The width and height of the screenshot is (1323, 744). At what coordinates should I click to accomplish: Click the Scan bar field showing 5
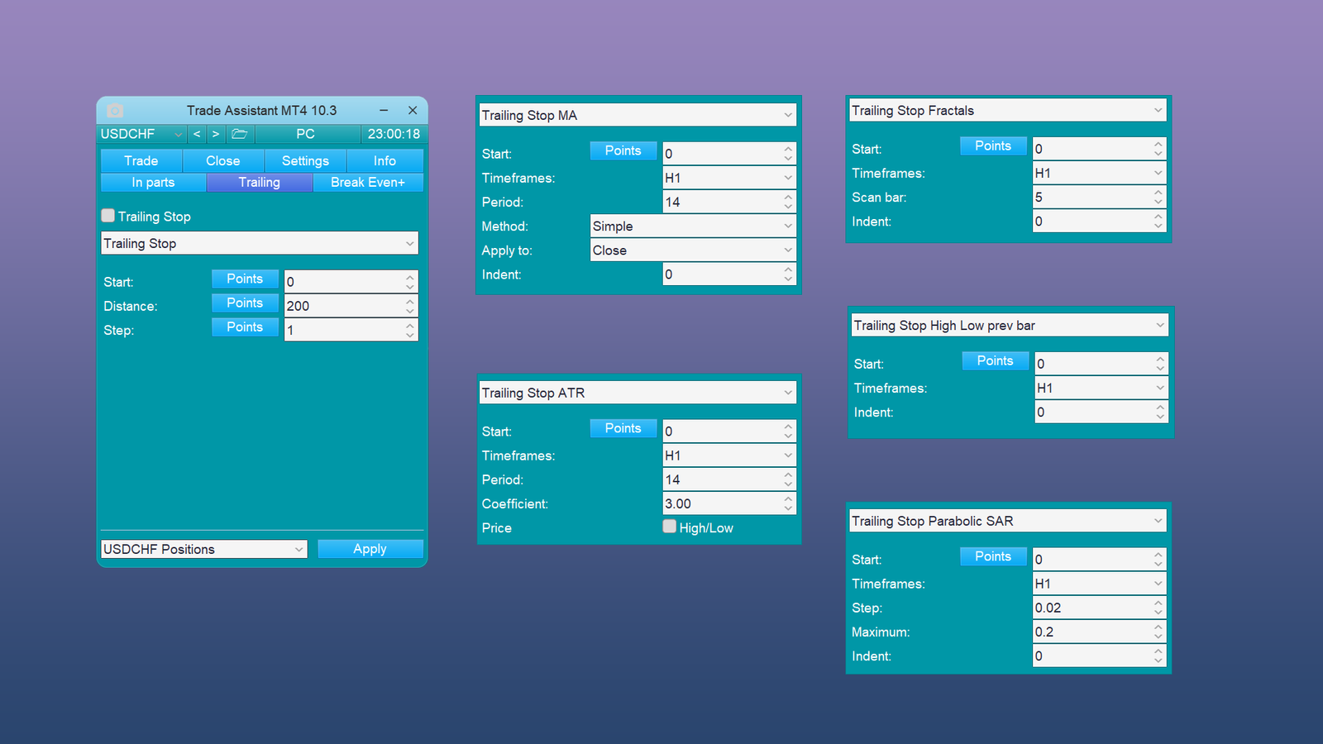[x=1100, y=197]
